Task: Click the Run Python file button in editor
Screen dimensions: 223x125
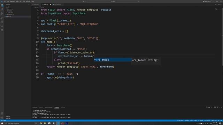Action: (215, 5)
